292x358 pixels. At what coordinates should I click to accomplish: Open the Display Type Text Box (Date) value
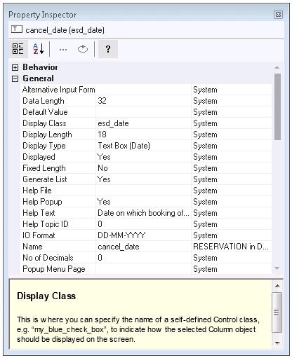point(143,146)
